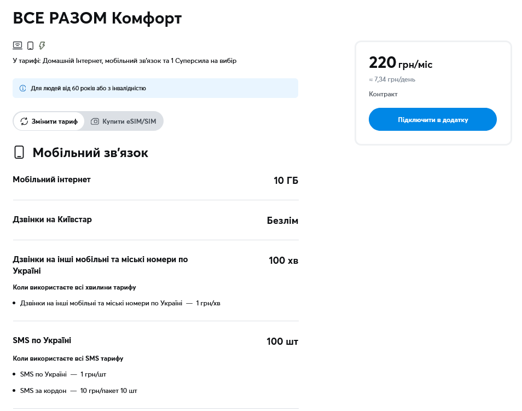
Task: Click the small mobile phone icon under title
Action: pyautogui.click(x=30, y=45)
